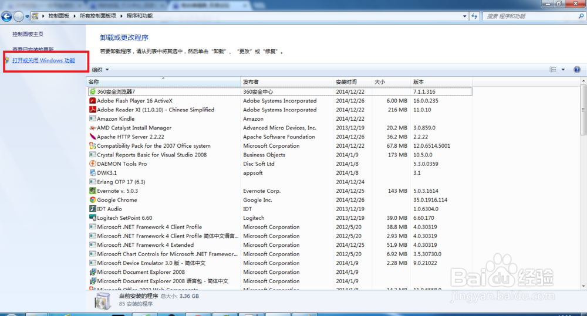Click the refresh button beside address bar
This screenshot has width=587, height=316.
[474, 16]
